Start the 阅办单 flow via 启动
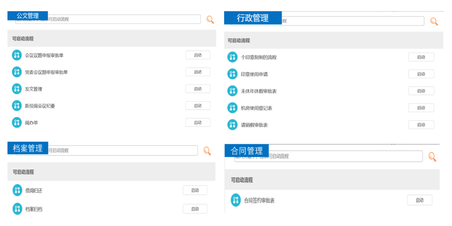Image resolution: width=452 pixels, height=226 pixels. pos(198,122)
